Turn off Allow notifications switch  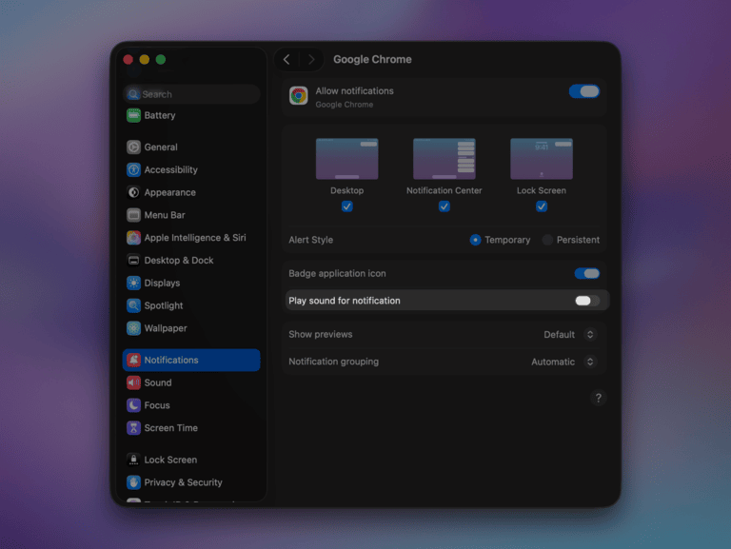click(x=584, y=91)
